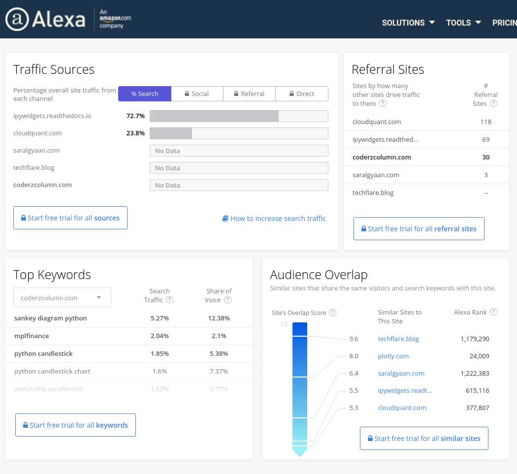Open cloudquant.com similar site link
The width and height of the screenshot is (517, 474).
click(x=402, y=408)
